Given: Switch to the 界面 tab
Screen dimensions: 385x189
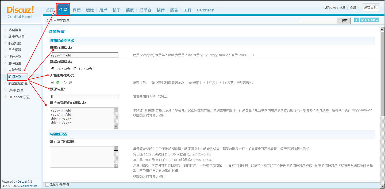Looking at the screenshot, I should point(76,10).
